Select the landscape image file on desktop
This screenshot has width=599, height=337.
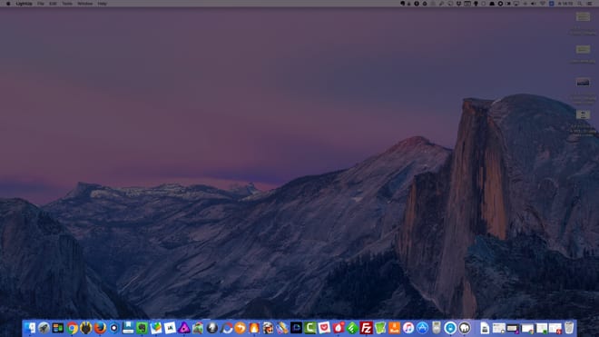point(583,83)
